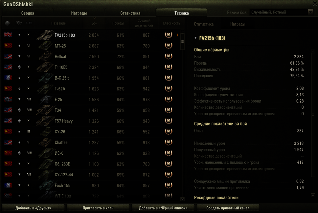Open the vehicle Награды sub-tab
The image size is (318, 213).
click(x=238, y=24)
